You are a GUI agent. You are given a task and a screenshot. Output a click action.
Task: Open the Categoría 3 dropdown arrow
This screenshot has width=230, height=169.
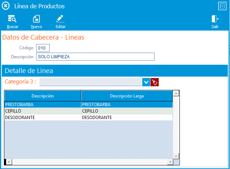click(146, 82)
